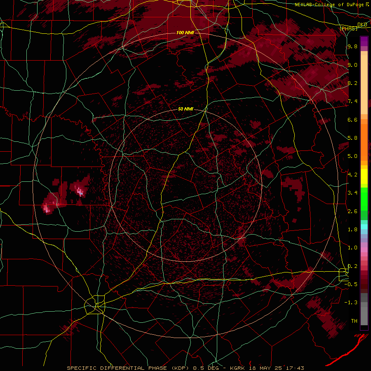Screen dimensions: 371x371
Task: Click the light-blue core of the western storm cell
Action: pyautogui.click(x=81, y=194)
